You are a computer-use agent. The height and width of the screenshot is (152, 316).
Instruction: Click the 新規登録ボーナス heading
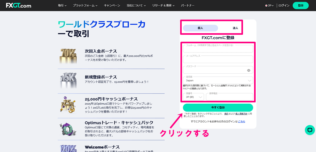point(101,77)
